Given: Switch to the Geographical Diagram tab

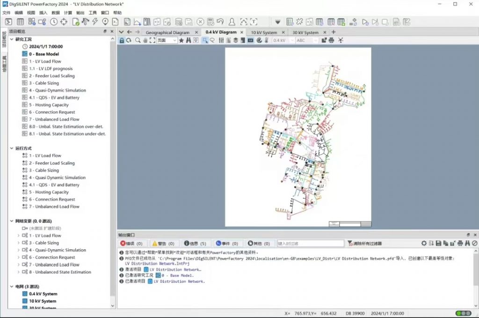Looking at the screenshot, I should point(167,32).
